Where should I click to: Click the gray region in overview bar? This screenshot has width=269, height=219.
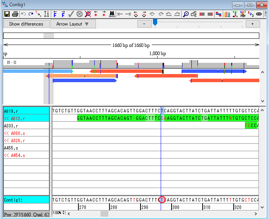49,36
